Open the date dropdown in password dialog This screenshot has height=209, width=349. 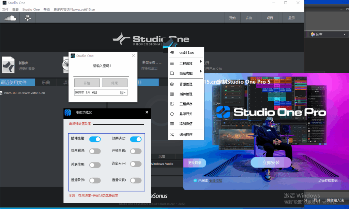pyautogui.click(x=125, y=92)
